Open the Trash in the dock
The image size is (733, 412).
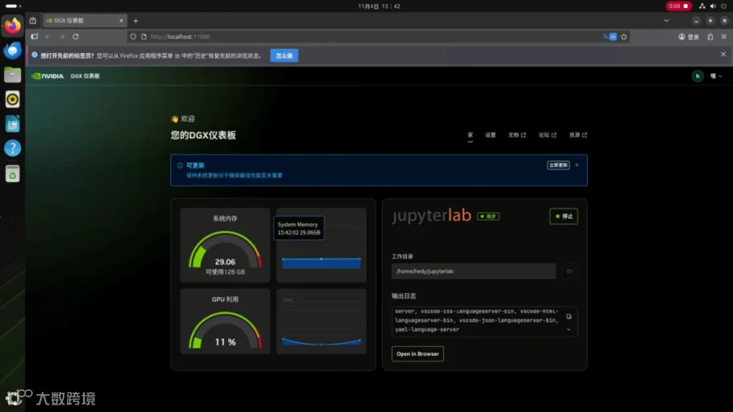(12, 173)
